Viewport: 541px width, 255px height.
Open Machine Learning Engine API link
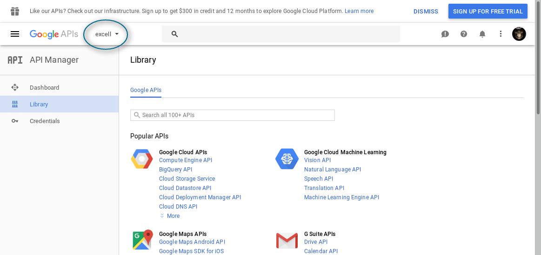(341, 197)
